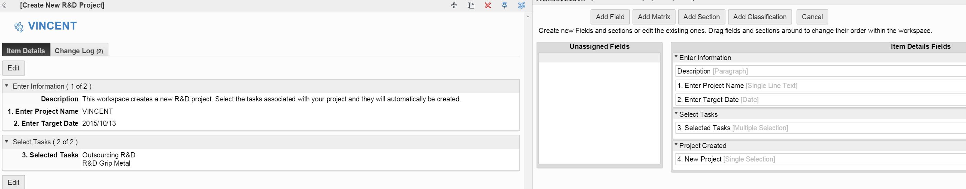
Task: Select the 4. New Project [Single Selection] field
Action: [820, 159]
